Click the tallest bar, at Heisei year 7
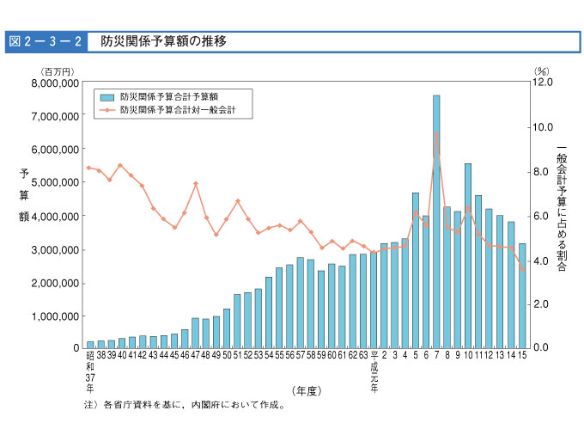This screenshot has height=423, width=584. tap(436, 222)
